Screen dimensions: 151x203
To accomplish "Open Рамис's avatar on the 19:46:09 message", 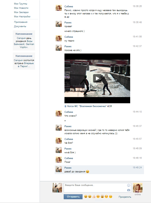I will tap(59, 150).
